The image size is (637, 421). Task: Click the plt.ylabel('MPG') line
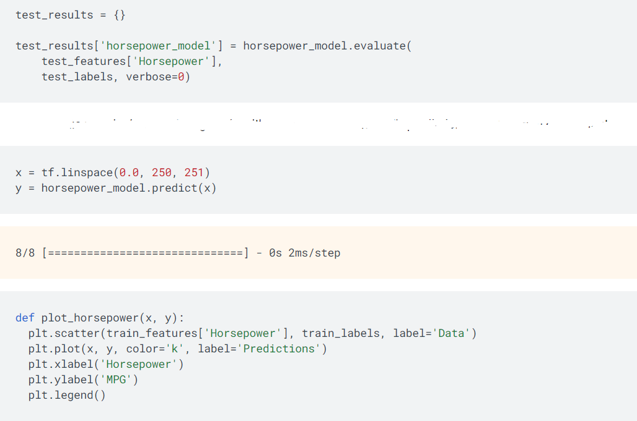tap(83, 380)
